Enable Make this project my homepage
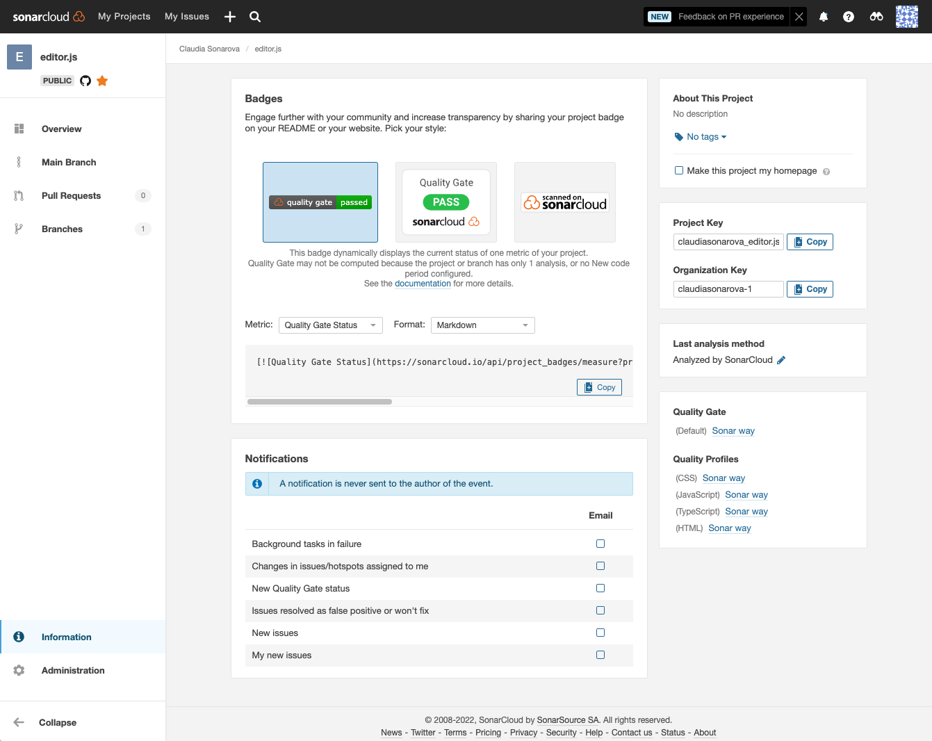 [679, 170]
